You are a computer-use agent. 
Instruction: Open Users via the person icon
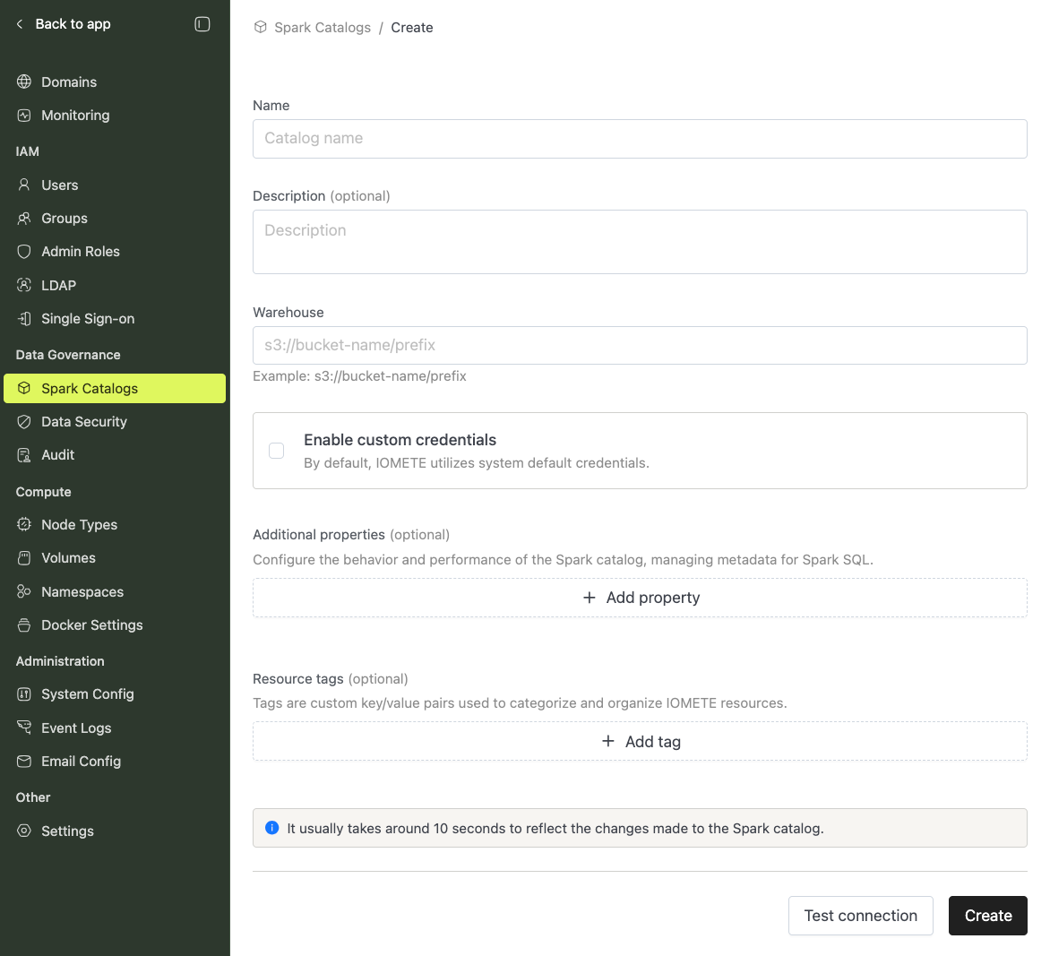point(23,185)
